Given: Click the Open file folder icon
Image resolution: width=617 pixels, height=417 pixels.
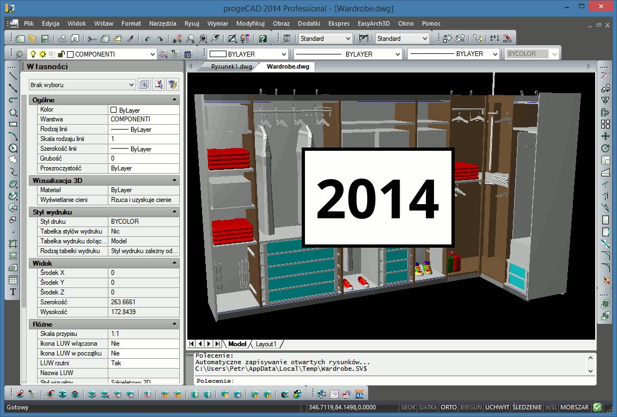Looking at the screenshot, I should coord(32,39).
